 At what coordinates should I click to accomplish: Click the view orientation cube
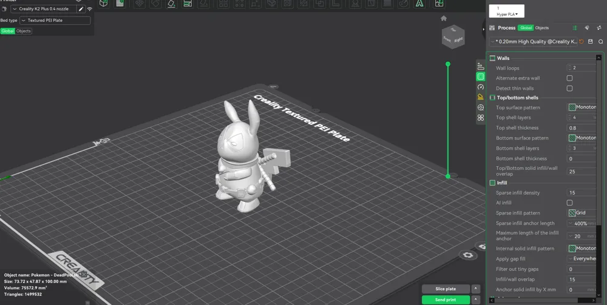453,37
